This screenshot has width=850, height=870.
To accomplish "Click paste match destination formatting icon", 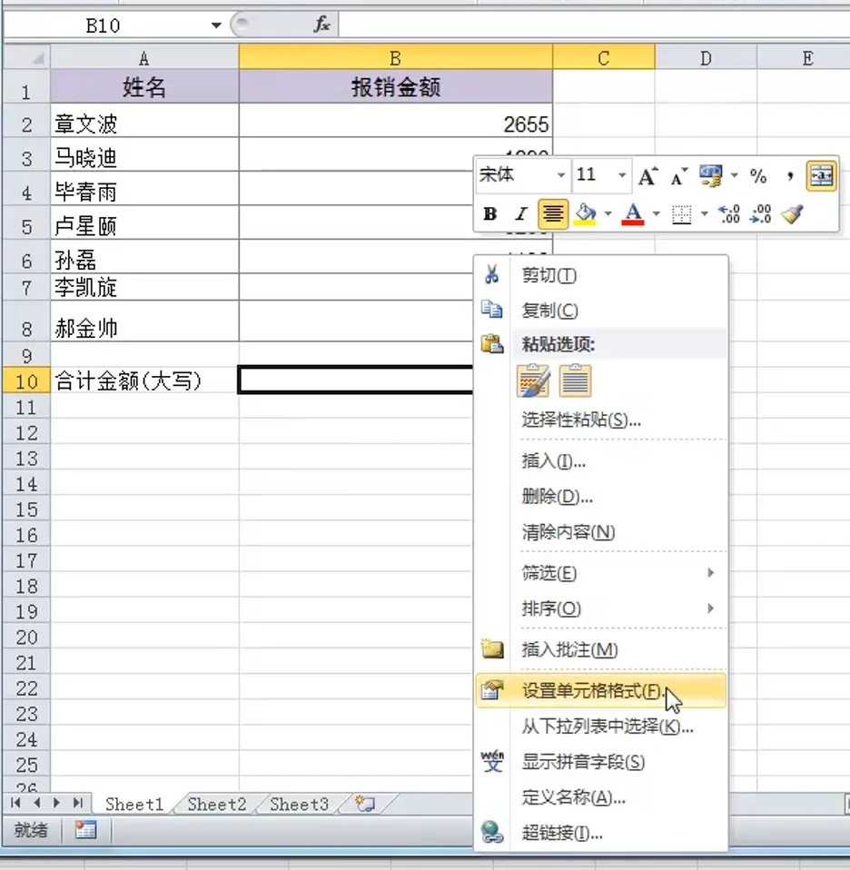I will point(576,381).
